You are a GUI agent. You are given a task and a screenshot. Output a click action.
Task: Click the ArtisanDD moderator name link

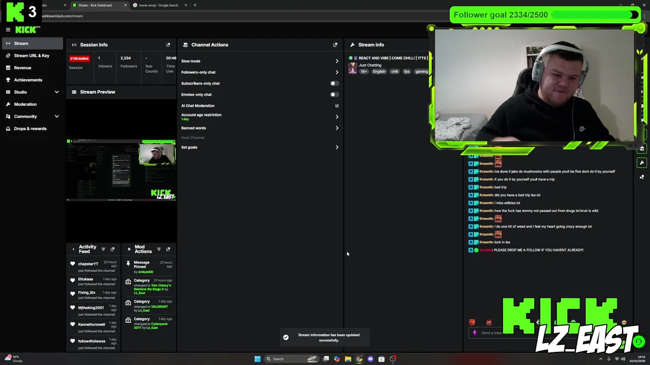tap(146, 272)
